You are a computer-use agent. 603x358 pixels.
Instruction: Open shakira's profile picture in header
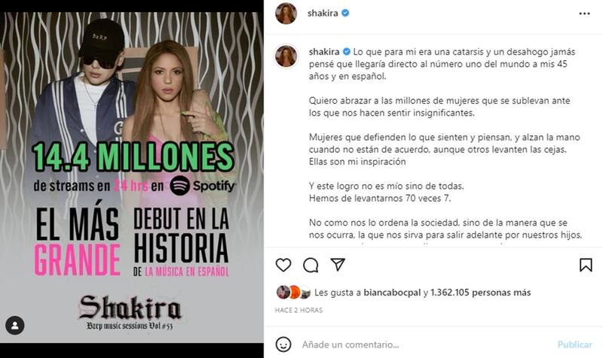click(x=286, y=14)
